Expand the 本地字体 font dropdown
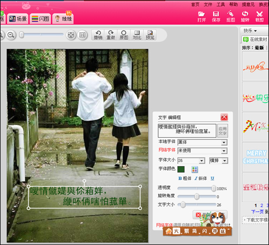 click(224, 143)
